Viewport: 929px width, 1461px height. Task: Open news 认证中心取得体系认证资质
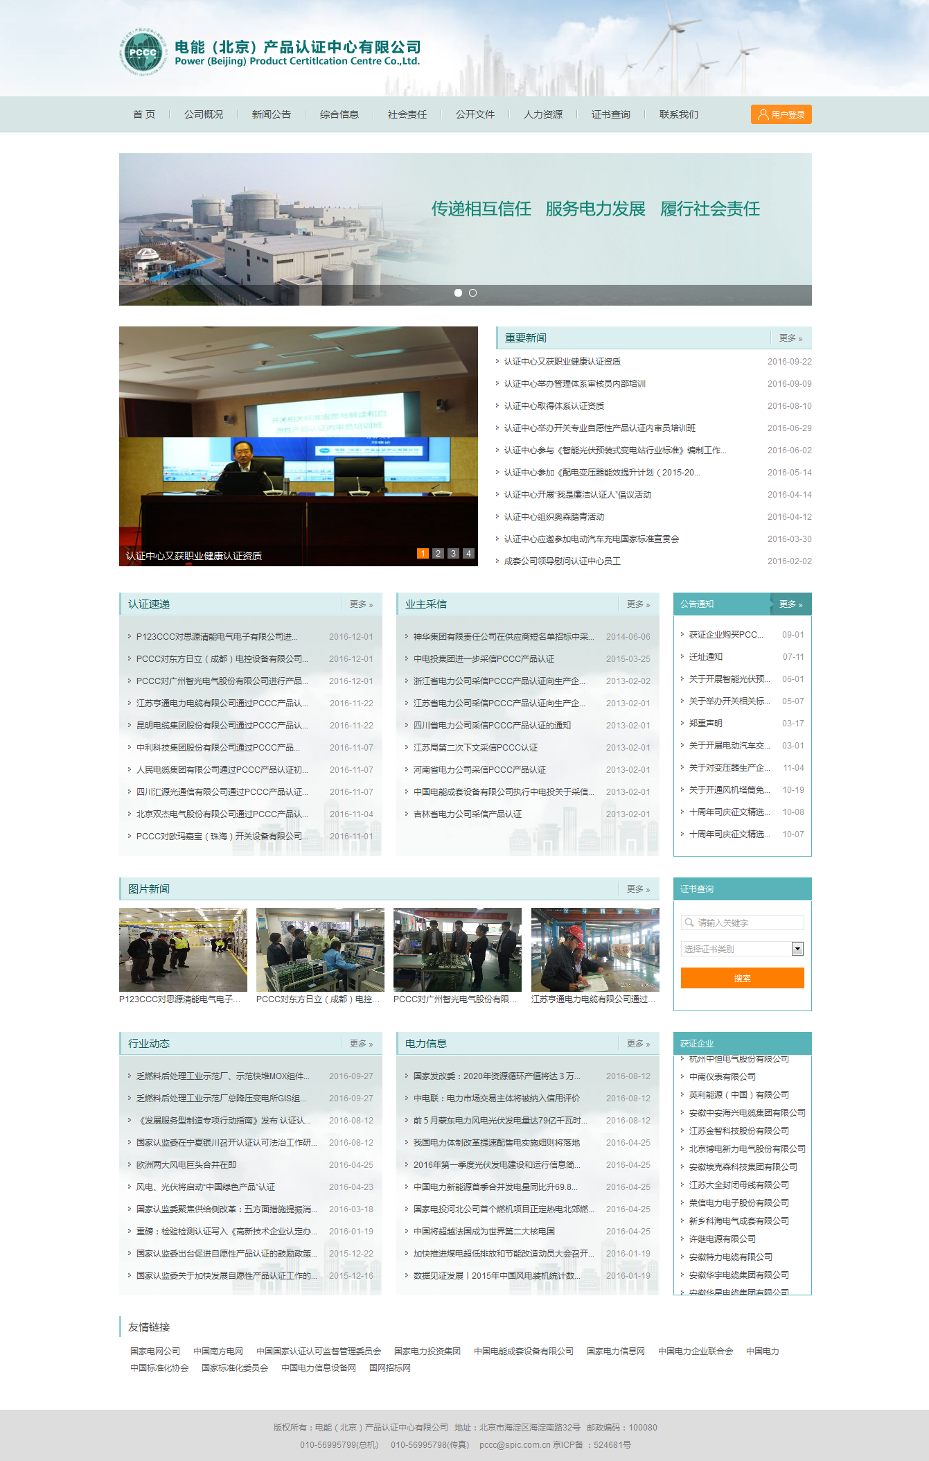coord(554,406)
